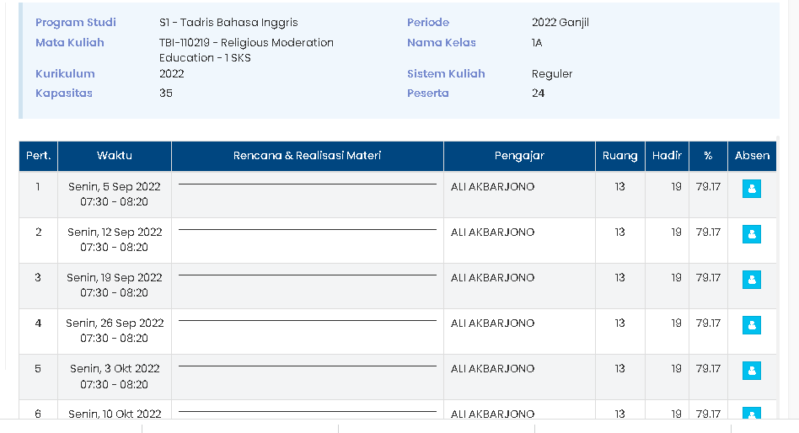Open attendance icon for meeting 4
Image resolution: width=799 pixels, height=433 pixels.
(x=752, y=325)
